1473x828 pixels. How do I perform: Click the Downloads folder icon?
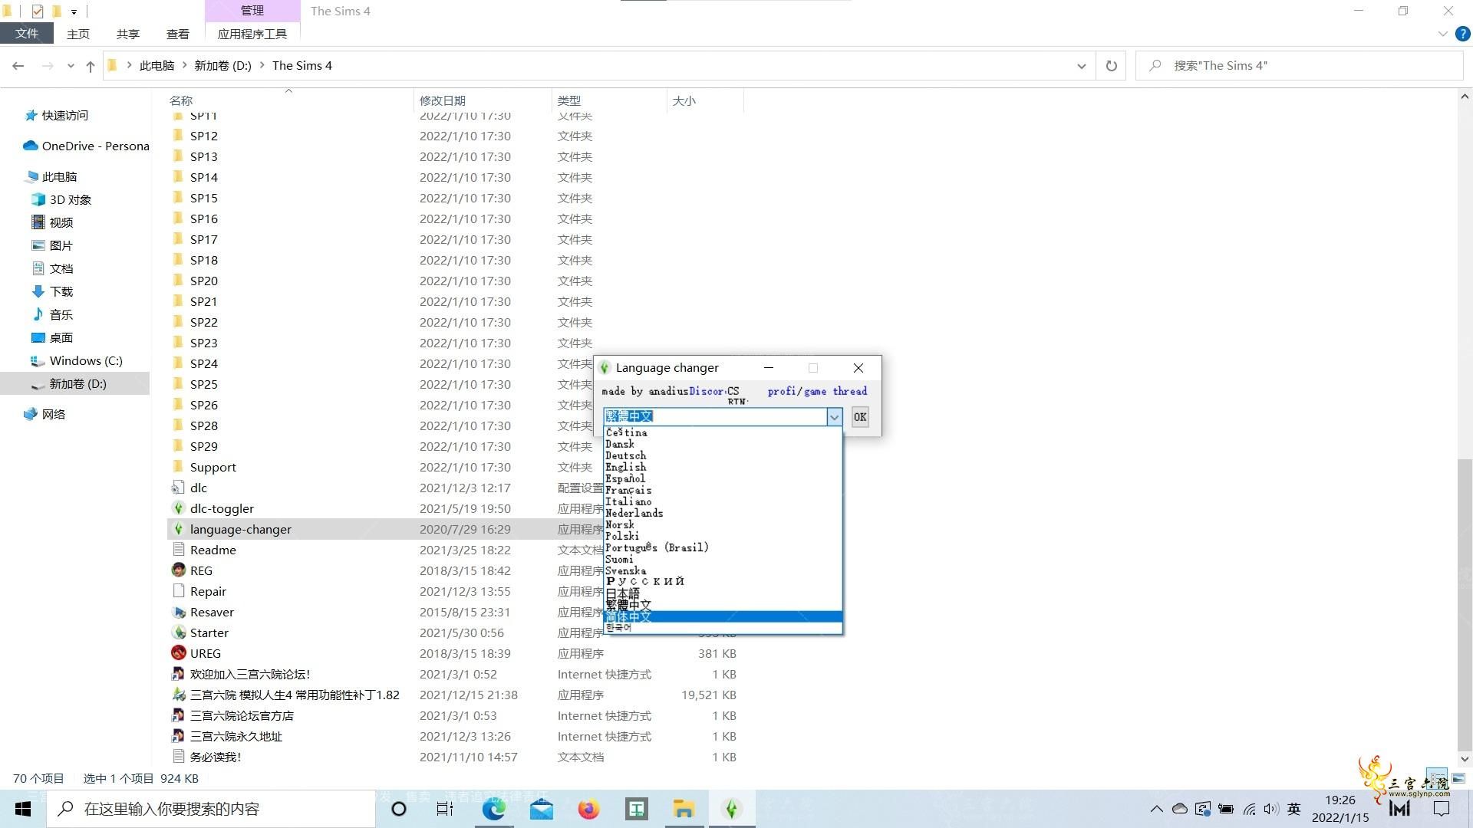tap(38, 291)
